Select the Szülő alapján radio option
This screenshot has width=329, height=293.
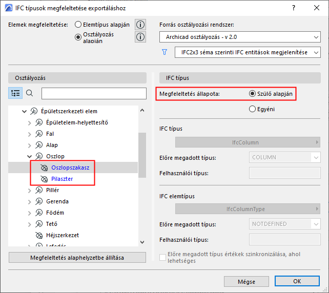252,94
